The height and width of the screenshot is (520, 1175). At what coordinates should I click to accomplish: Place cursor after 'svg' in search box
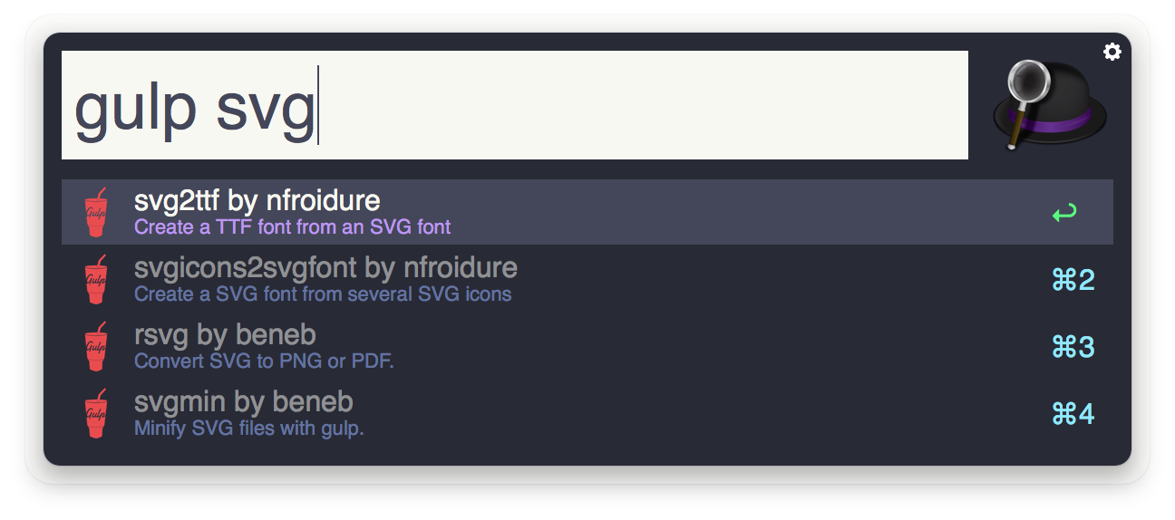coord(316,107)
